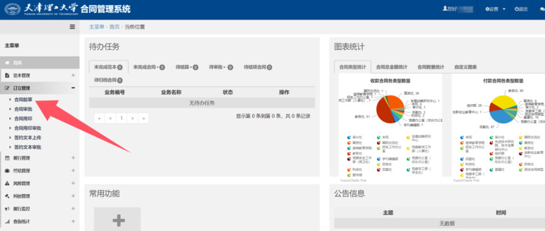
Task: Expand 纠纷管理 with its plus sign
Action: pyautogui.click(x=73, y=196)
